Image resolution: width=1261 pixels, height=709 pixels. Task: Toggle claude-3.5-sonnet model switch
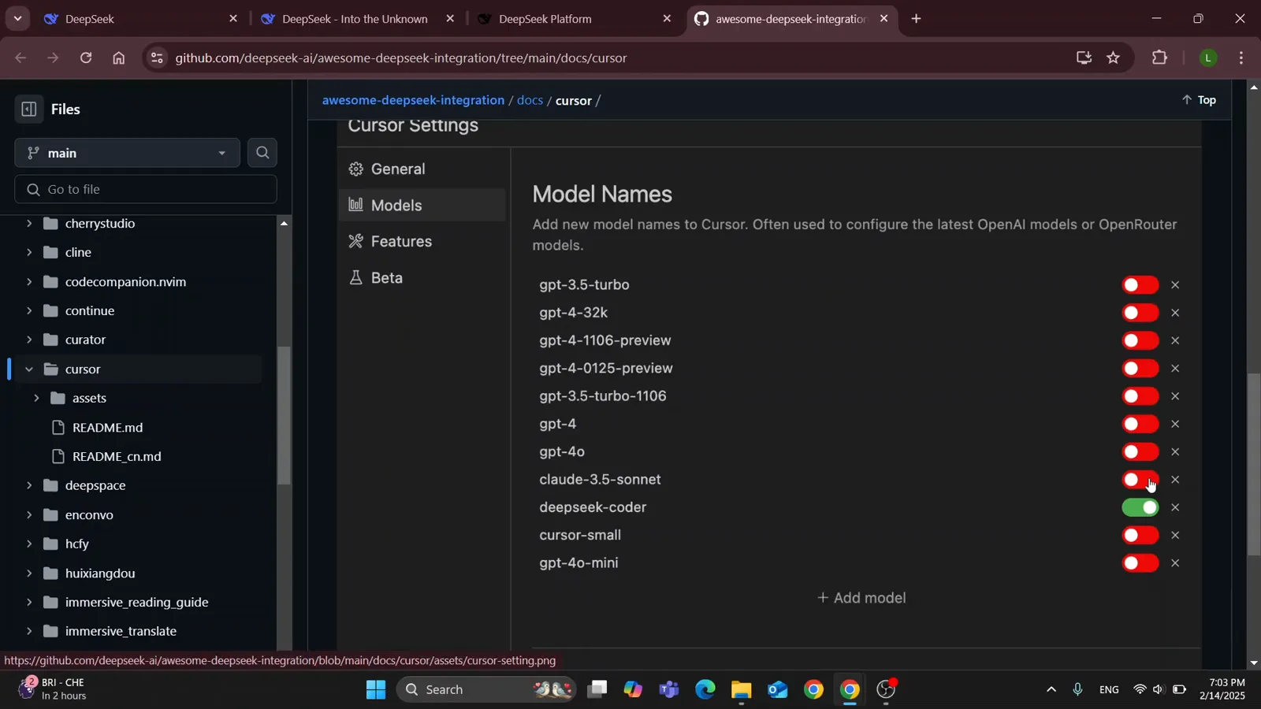pos(1140,480)
